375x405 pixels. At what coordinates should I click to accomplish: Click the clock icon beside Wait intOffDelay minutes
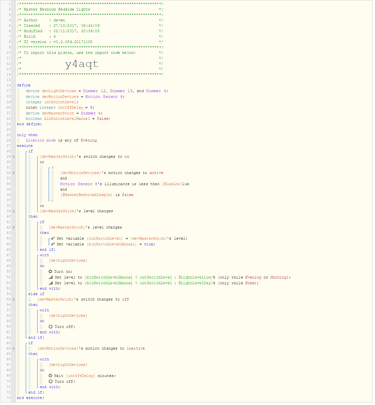[51, 376]
